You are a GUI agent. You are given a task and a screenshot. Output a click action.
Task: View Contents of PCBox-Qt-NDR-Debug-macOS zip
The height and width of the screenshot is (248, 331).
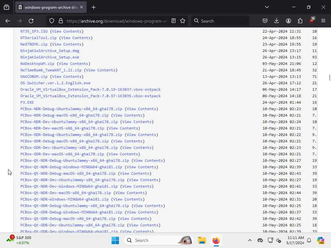134,173
